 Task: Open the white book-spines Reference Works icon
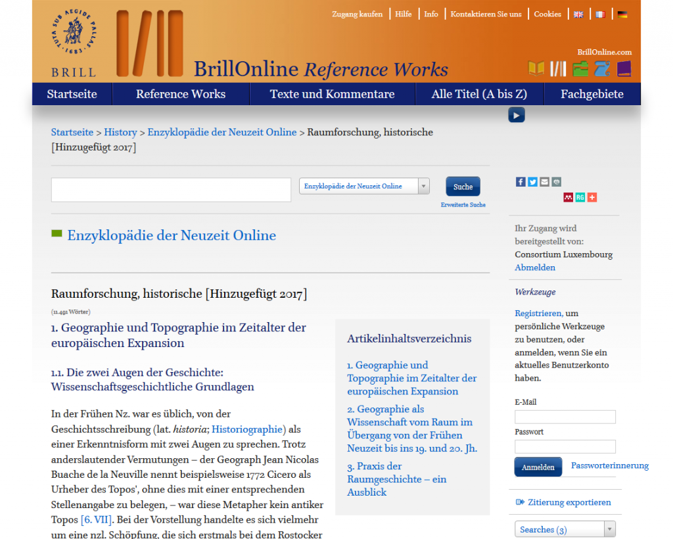click(558, 68)
